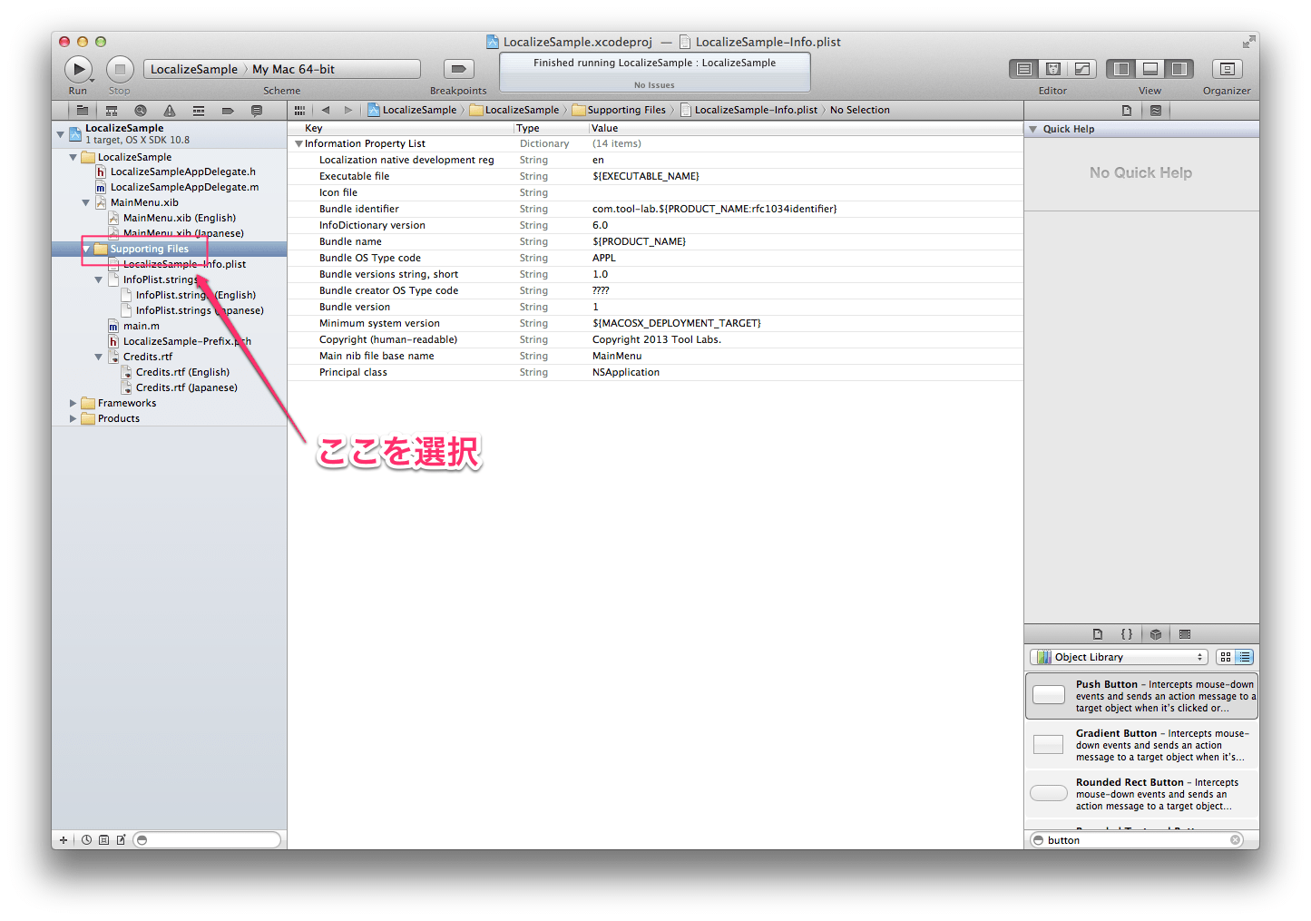Image resolution: width=1311 pixels, height=921 pixels.
Task: Collapse the Information Property List row
Action: [x=298, y=143]
